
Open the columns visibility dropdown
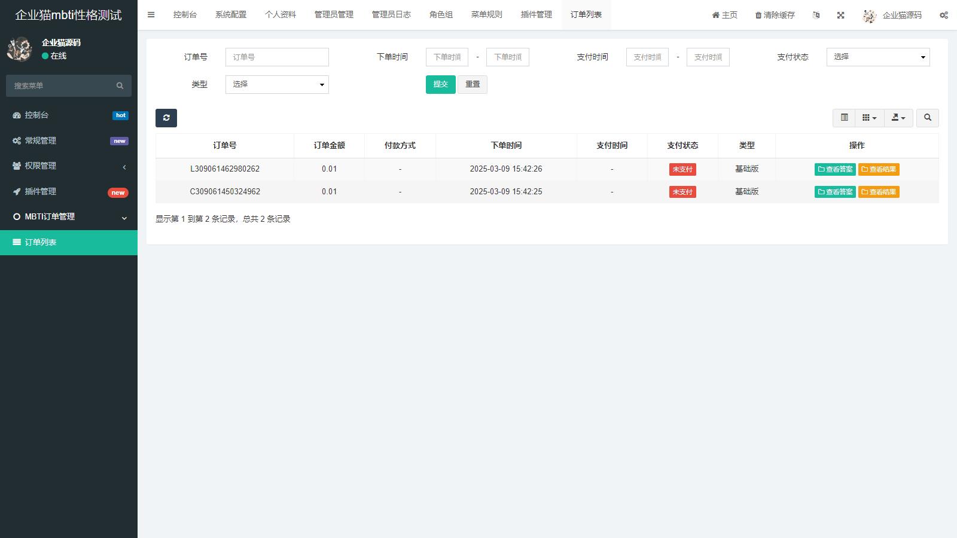point(869,118)
